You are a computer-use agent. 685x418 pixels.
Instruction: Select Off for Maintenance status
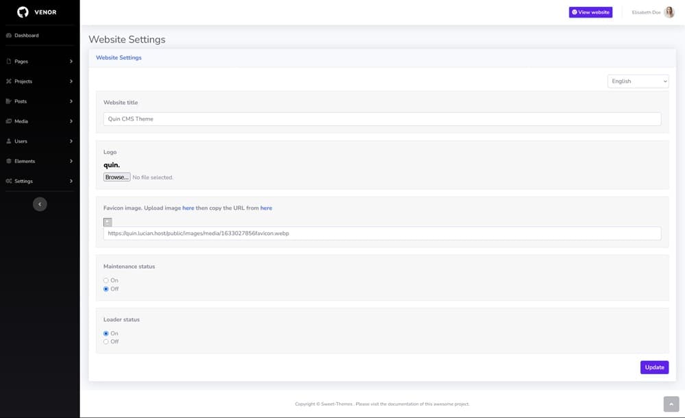coord(106,289)
